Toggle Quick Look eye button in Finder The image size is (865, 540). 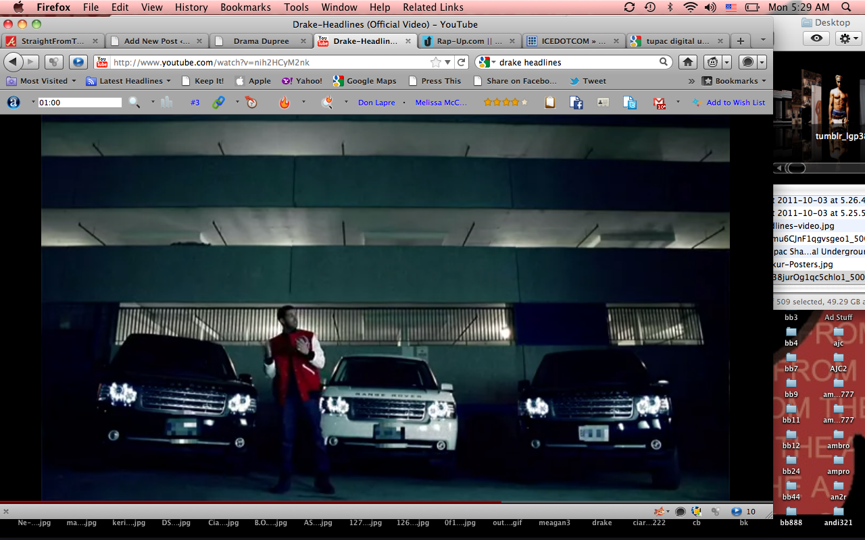tap(816, 38)
